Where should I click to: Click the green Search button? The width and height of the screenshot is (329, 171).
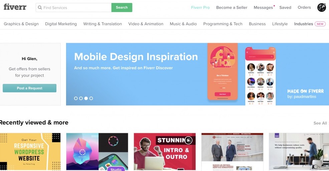[x=122, y=7]
